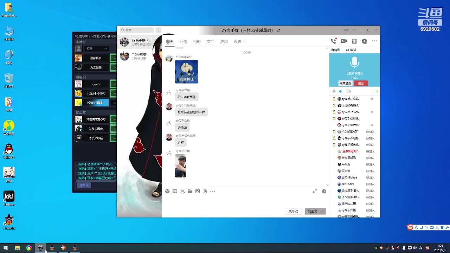Viewport: 450px width, 253px height.
Task: Click the 关闭(C) button
Action: 293,211
